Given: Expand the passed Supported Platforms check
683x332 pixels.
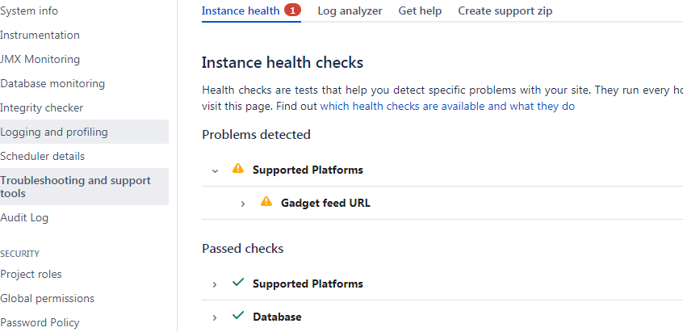Looking at the screenshot, I should (214, 284).
